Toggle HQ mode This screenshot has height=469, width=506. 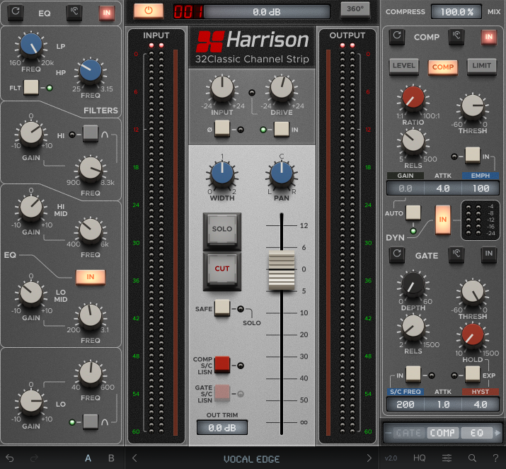tap(419, 458)
